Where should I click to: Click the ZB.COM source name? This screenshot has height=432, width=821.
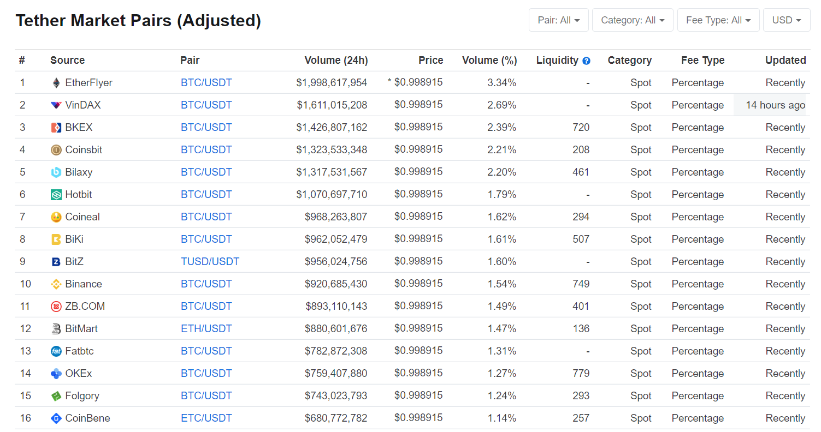pyautogui.click(x=85, y=307)
